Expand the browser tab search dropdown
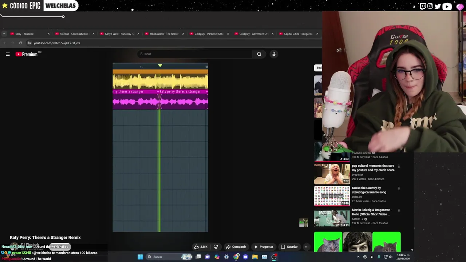466x262 pixels. click(4, 34)
